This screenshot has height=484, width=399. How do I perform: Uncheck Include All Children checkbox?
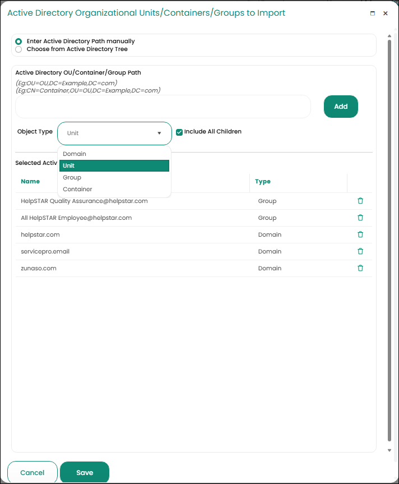tap(179, 132)
